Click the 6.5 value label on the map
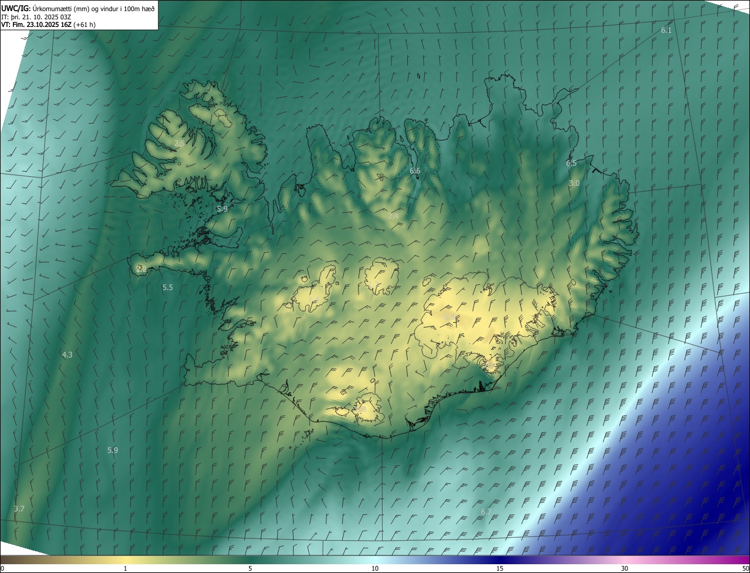750x573 pixels. coord(571,163)
